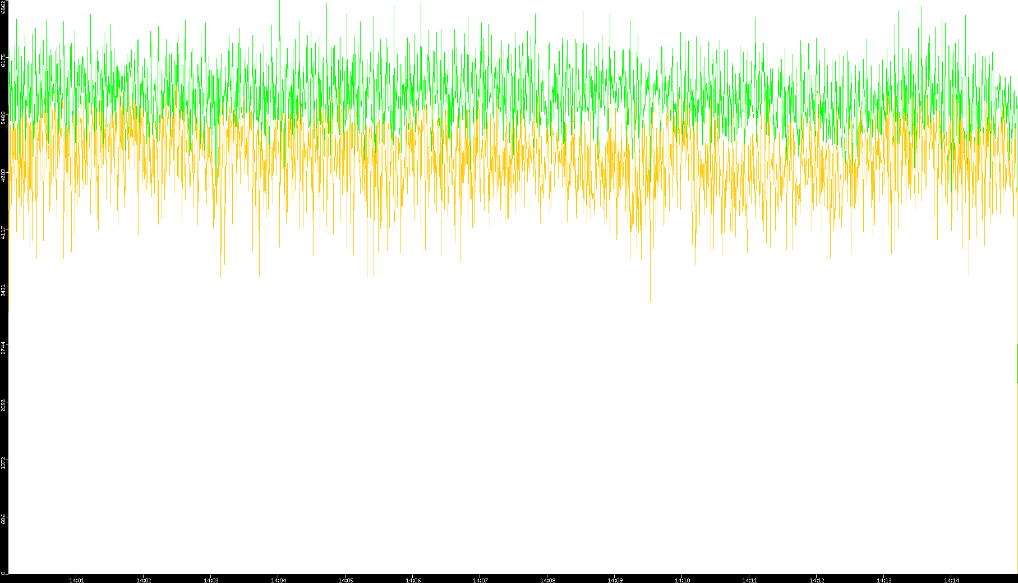The width and height of the screenshot is (1018, 583).
Task: Click the 14:01 time axis label
Action: (x=76, y=580)
